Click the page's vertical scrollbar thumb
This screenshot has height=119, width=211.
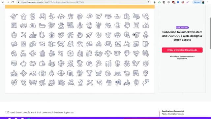(210, 33)
